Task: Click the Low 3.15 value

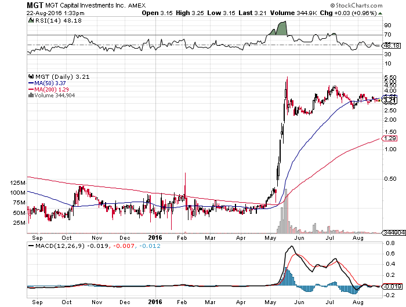Action: point(221,13)
